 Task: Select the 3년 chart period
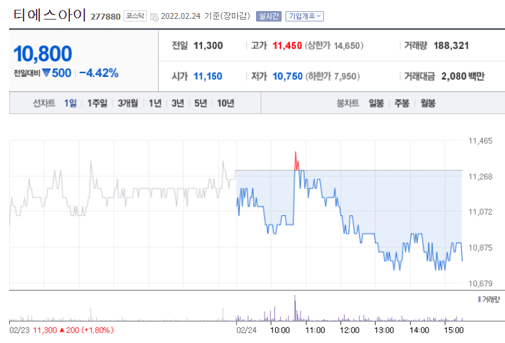coord(178,103)
